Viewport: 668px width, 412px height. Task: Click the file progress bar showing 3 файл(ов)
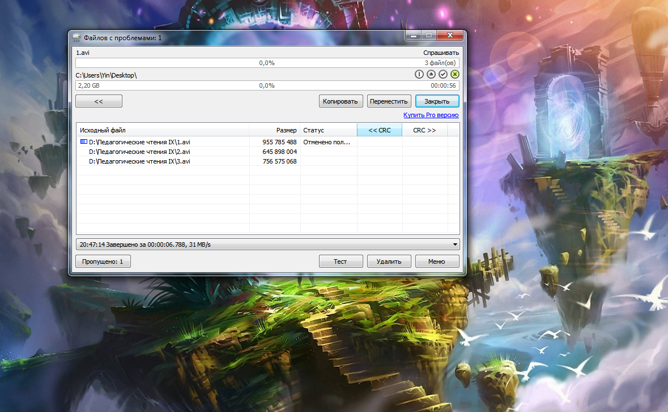[x=267, y=63]
